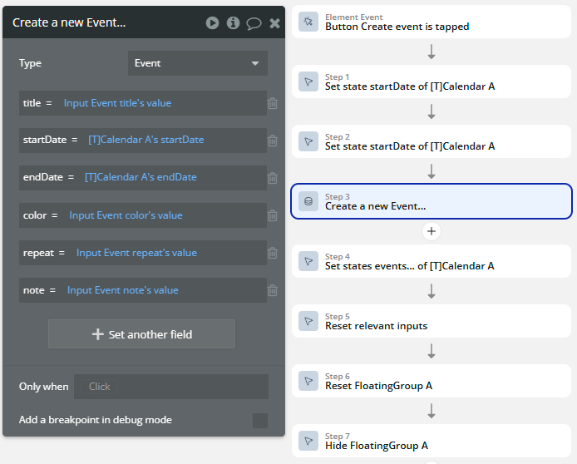Click the play icon in panel header

[213, 22]
